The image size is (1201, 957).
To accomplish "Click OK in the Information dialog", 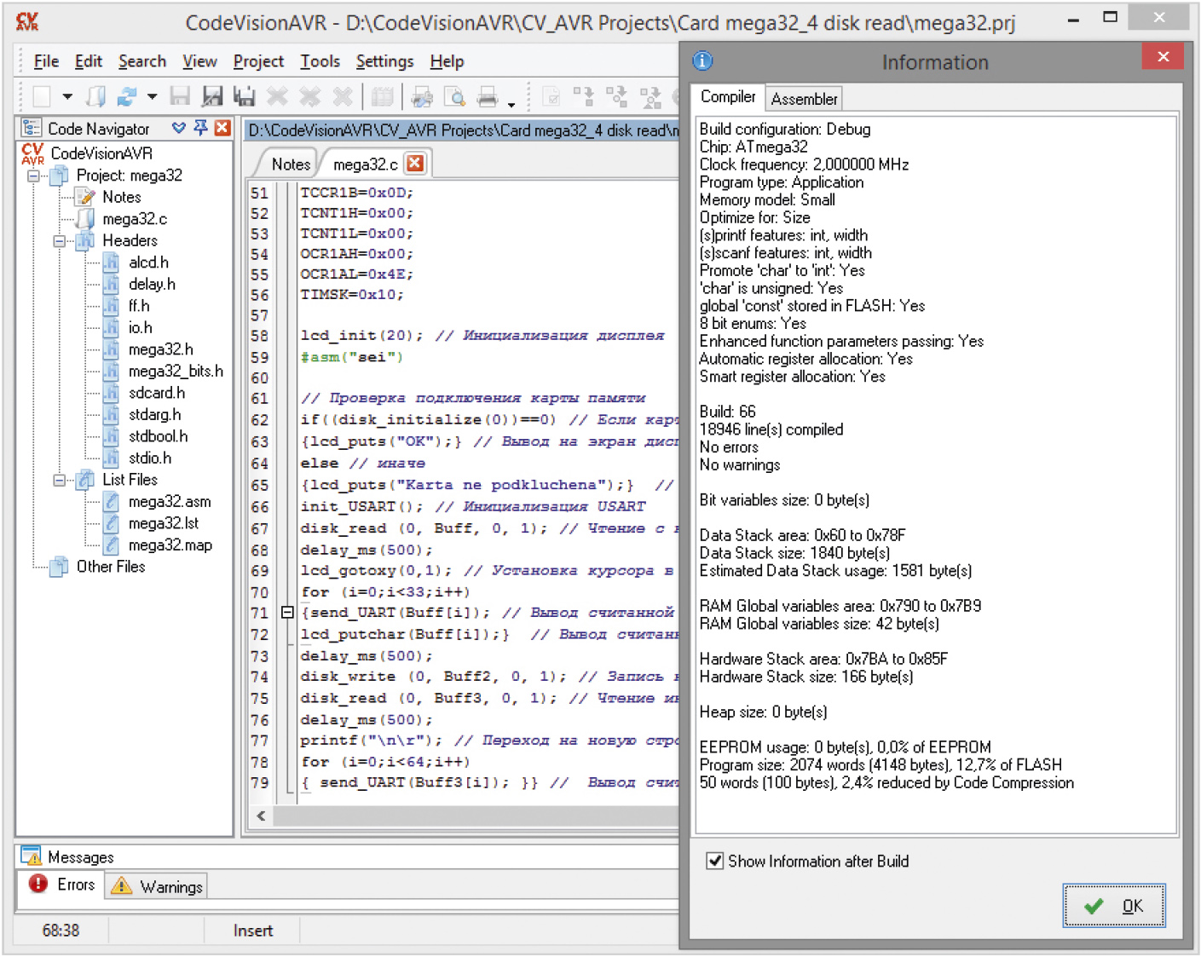I will (1114, 906).
